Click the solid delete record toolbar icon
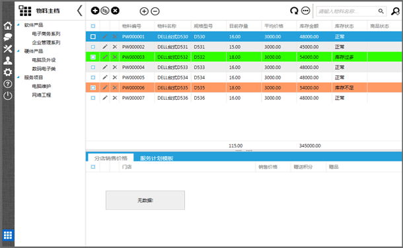The image size is (403, 248). tap(115, 11)
